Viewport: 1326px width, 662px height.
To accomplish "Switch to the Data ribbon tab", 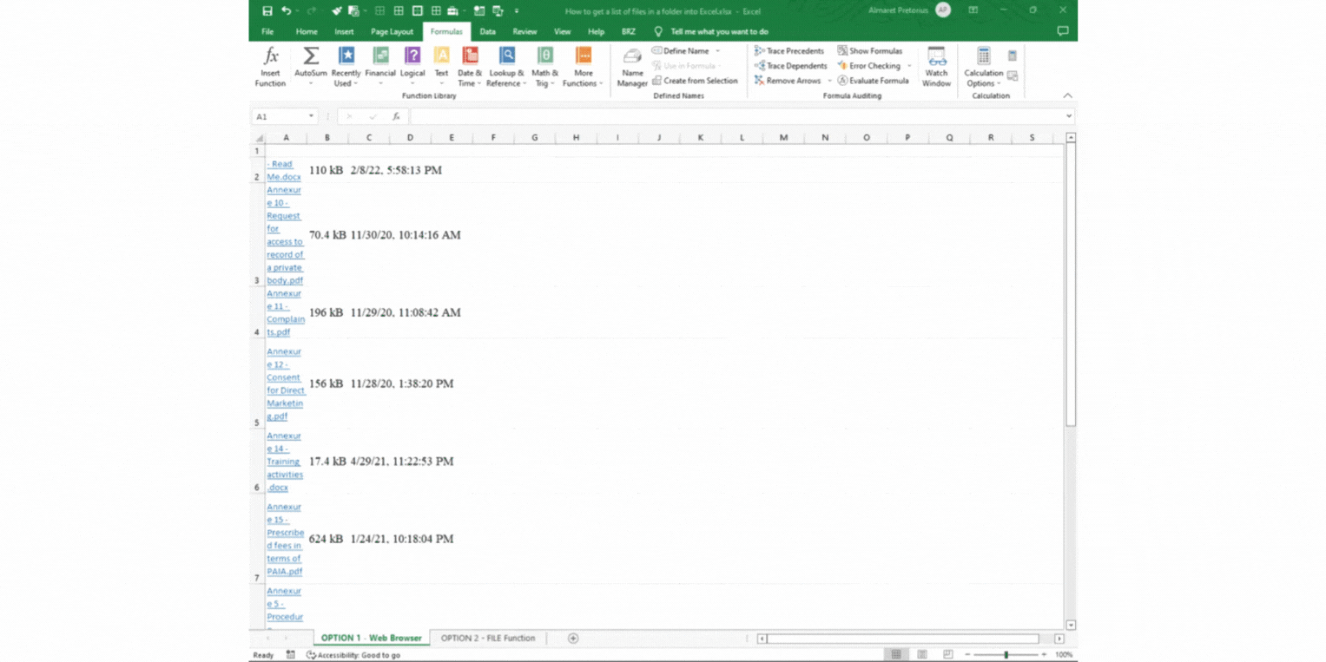I will coord(487,31).
